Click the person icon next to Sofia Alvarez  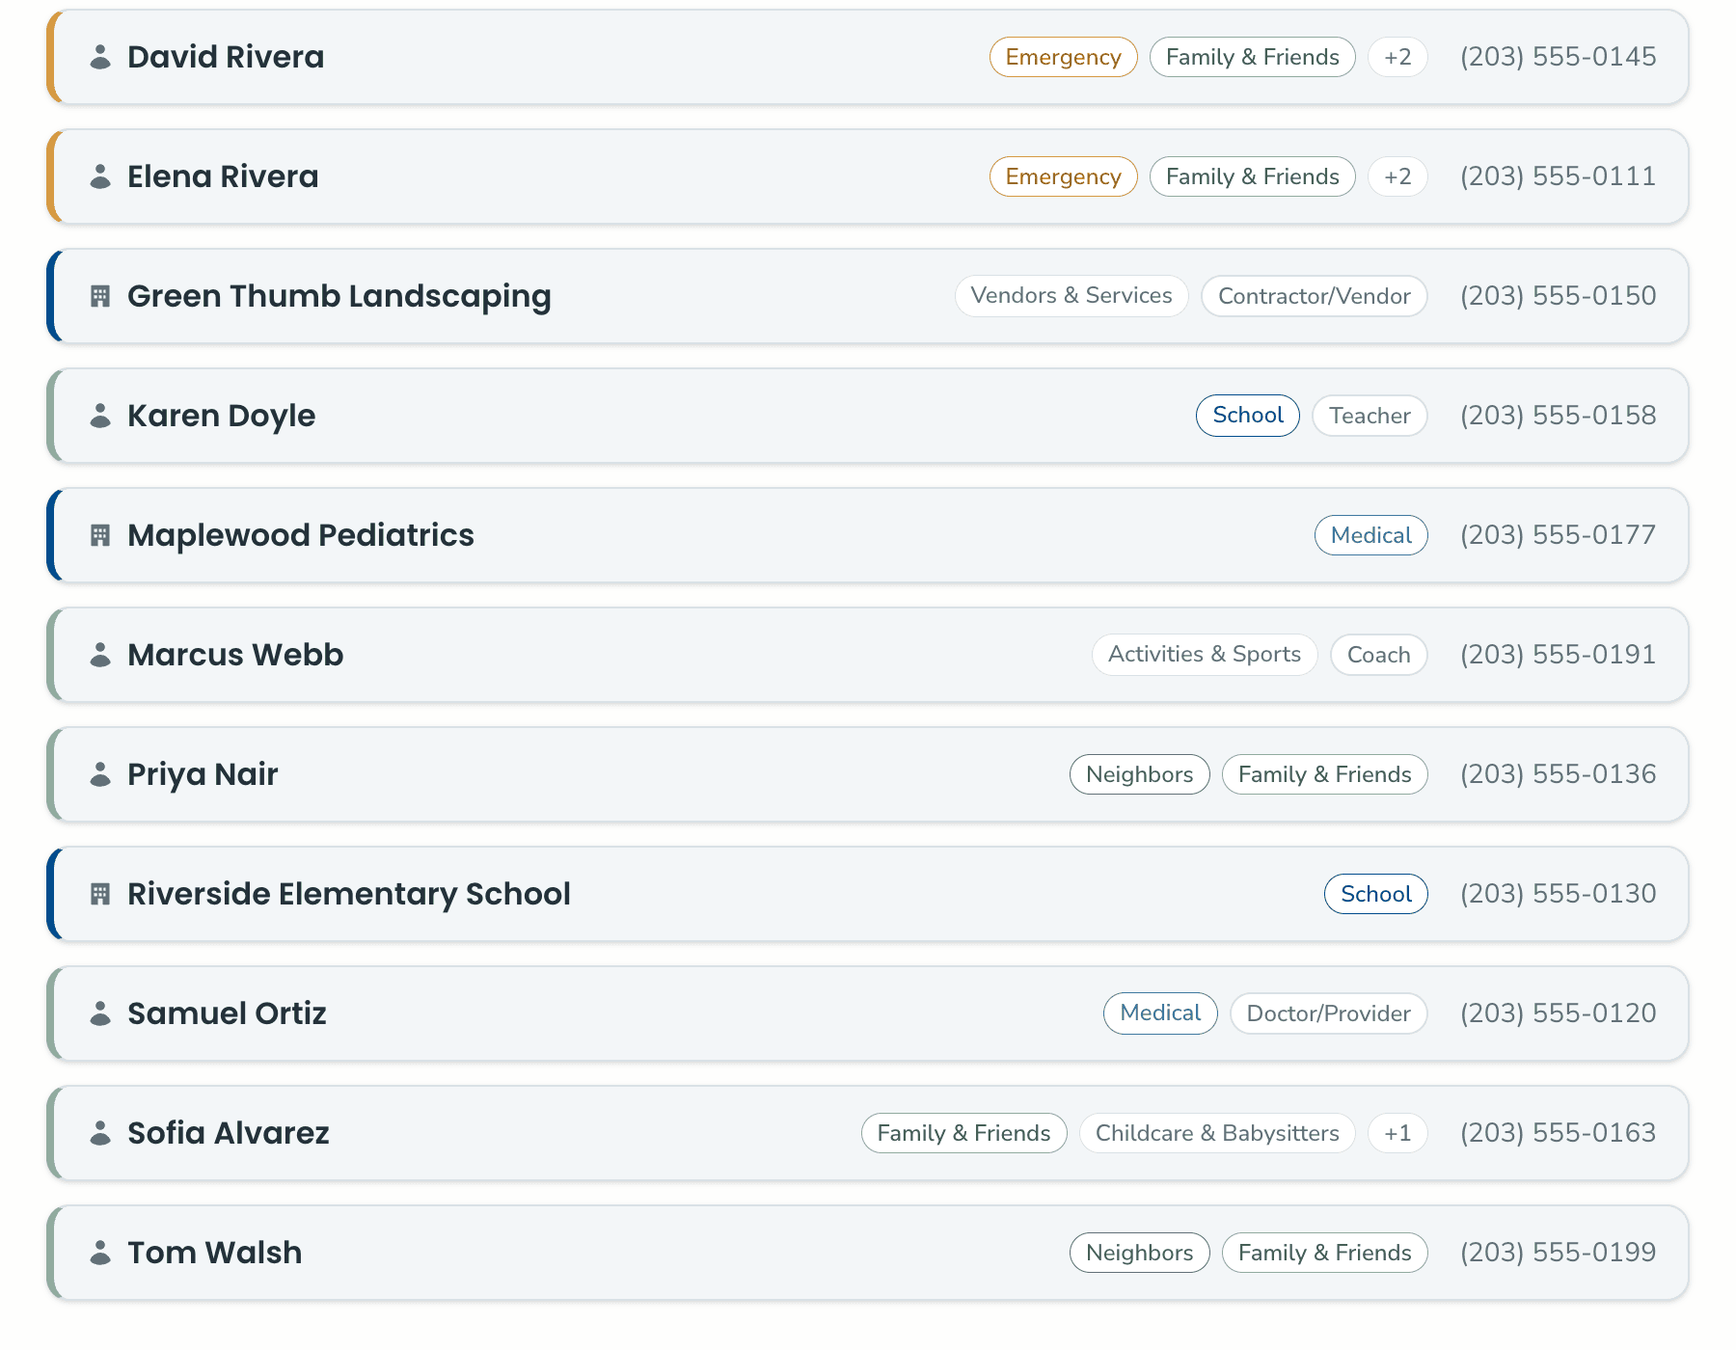[x=100, y=1133]
